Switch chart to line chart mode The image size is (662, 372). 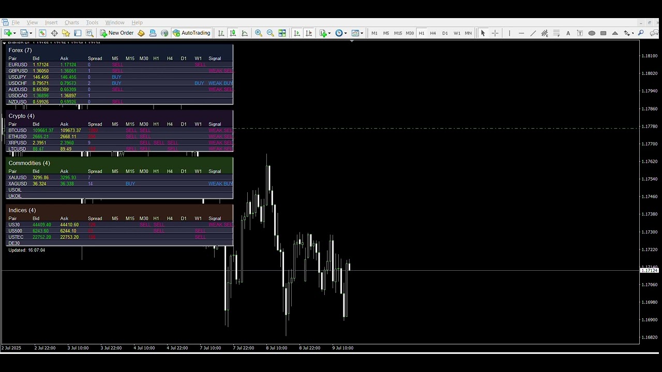point(245,33)
